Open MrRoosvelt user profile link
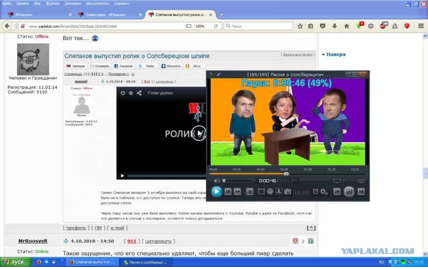Image resolution: width=428 pixels, height=267 pixels. (33, 241)
